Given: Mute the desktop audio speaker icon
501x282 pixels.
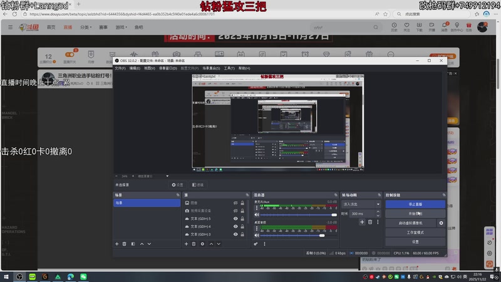Looking at the screenshot, I should [x=257, y=236].
